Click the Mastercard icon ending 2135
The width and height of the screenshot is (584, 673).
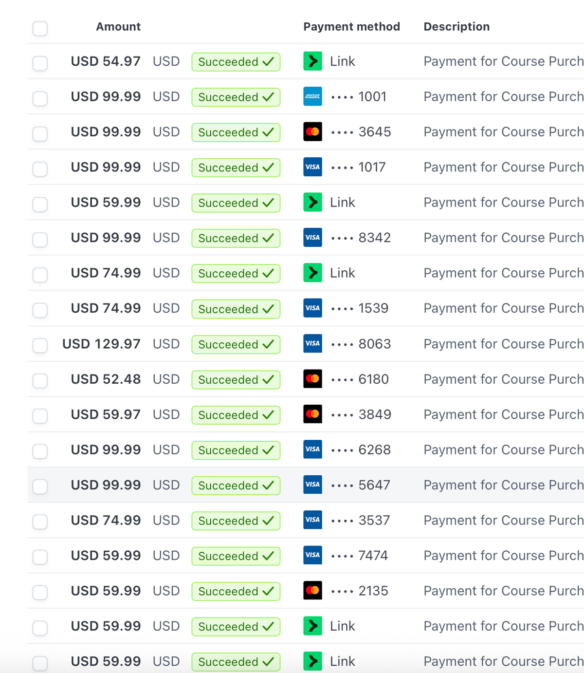pos(312,591)
